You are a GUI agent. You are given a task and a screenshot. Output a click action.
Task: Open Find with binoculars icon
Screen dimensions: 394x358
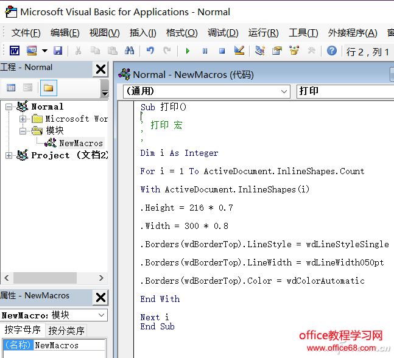coord(130,51)
